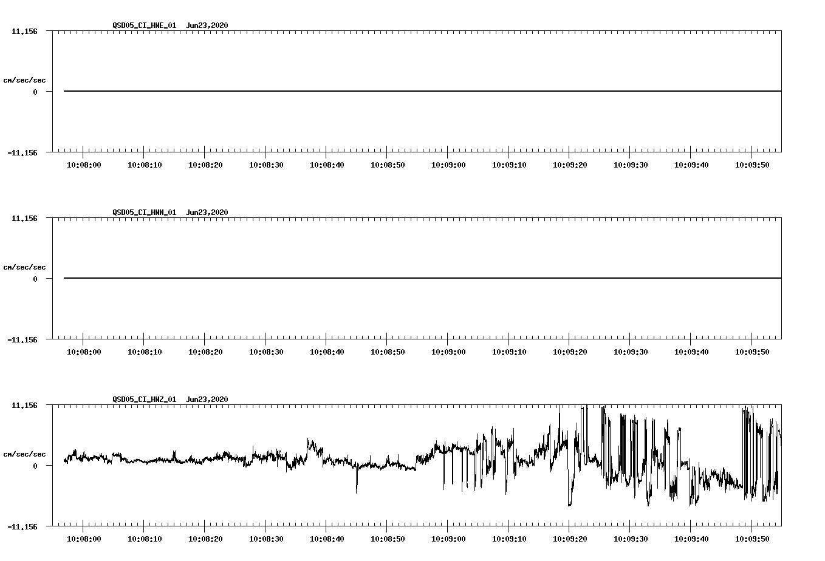Click the Jun23,2020 date on HNZ plot
The width and height of the screenshot is (825, 561).
pos(207,399)
